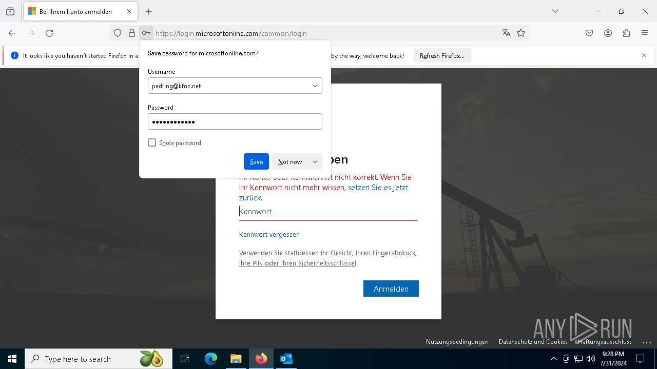Click the Kennwort password field
657x369 pixels.
point(328,212)
